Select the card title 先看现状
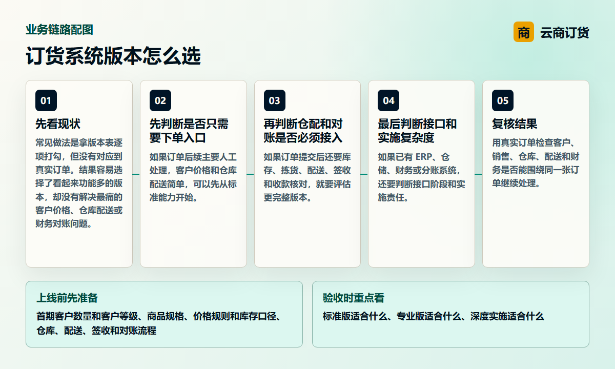 58,124
